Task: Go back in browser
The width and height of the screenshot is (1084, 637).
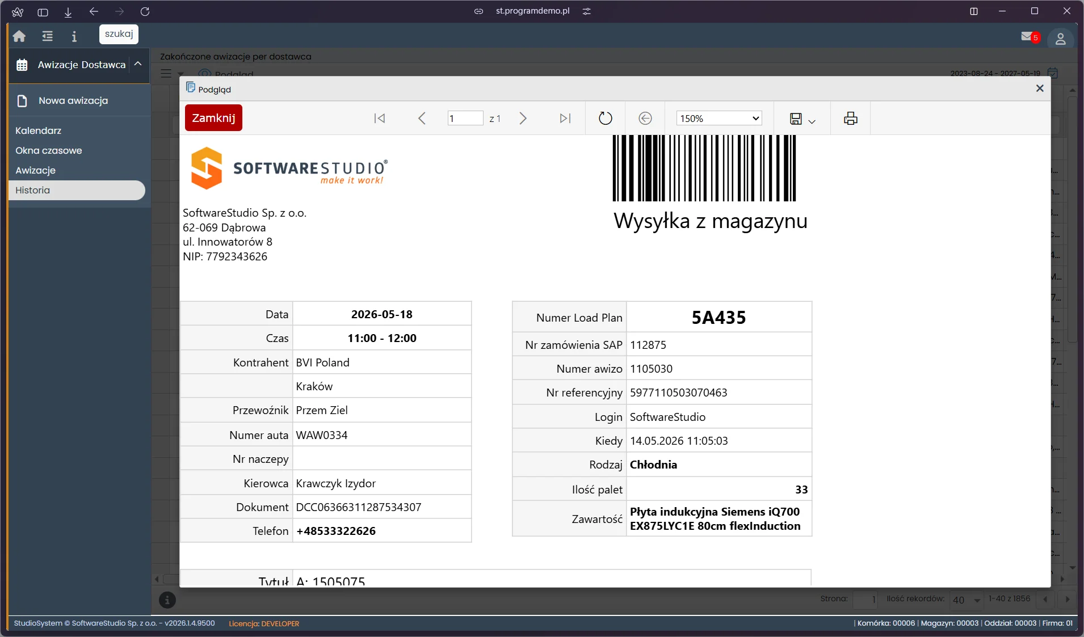Action: coord(94,11)
